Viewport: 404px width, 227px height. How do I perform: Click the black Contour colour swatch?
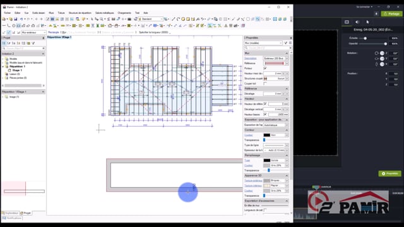(266, 135)
